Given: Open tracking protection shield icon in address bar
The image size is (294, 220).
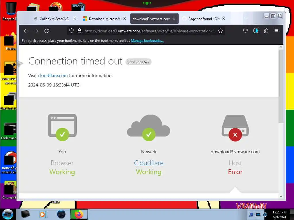Looking at the screenshot, I should click(71, 31).
